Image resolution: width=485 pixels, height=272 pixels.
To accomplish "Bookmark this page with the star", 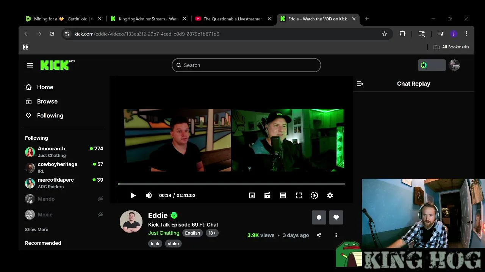I will tap(385, 34).
